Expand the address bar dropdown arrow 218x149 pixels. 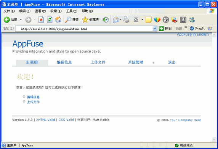154,29
